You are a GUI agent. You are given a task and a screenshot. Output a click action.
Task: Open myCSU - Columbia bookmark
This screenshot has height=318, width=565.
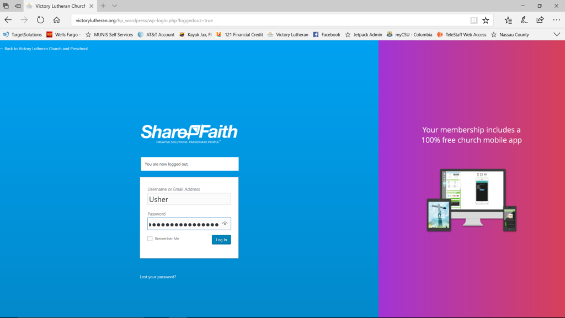coord(409,35)
